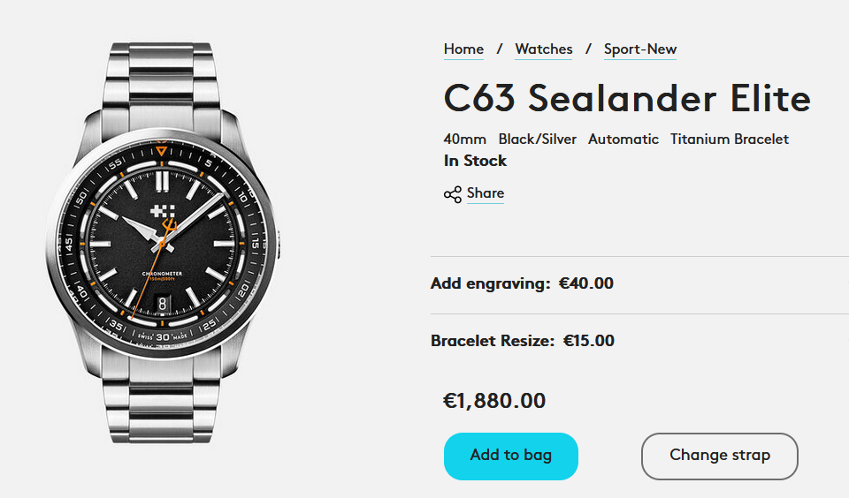Image resolution: width=849 pixels, height=498 pixels.
Task: Click the share icon
Action: (453, 194)
